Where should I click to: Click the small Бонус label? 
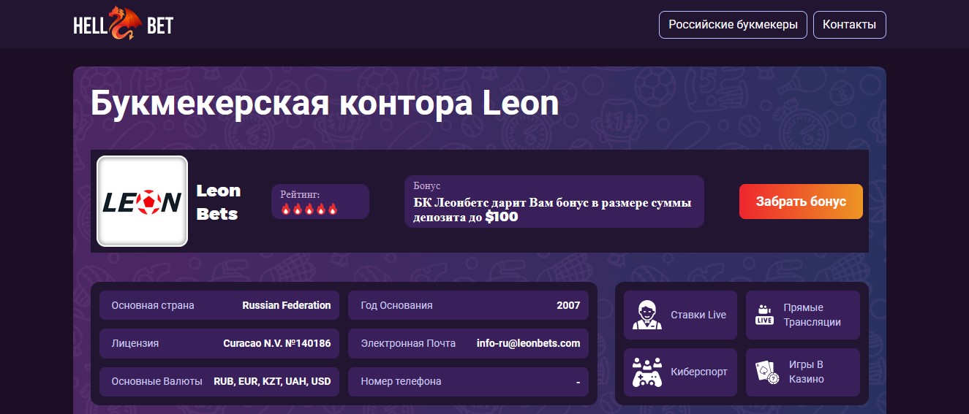(427, 186)
